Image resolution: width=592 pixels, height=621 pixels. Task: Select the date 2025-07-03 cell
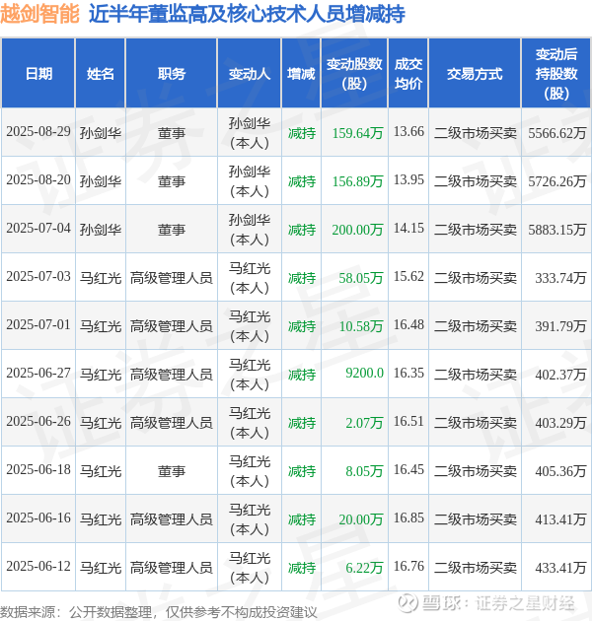pyautogui.click(x=38, y=276)
